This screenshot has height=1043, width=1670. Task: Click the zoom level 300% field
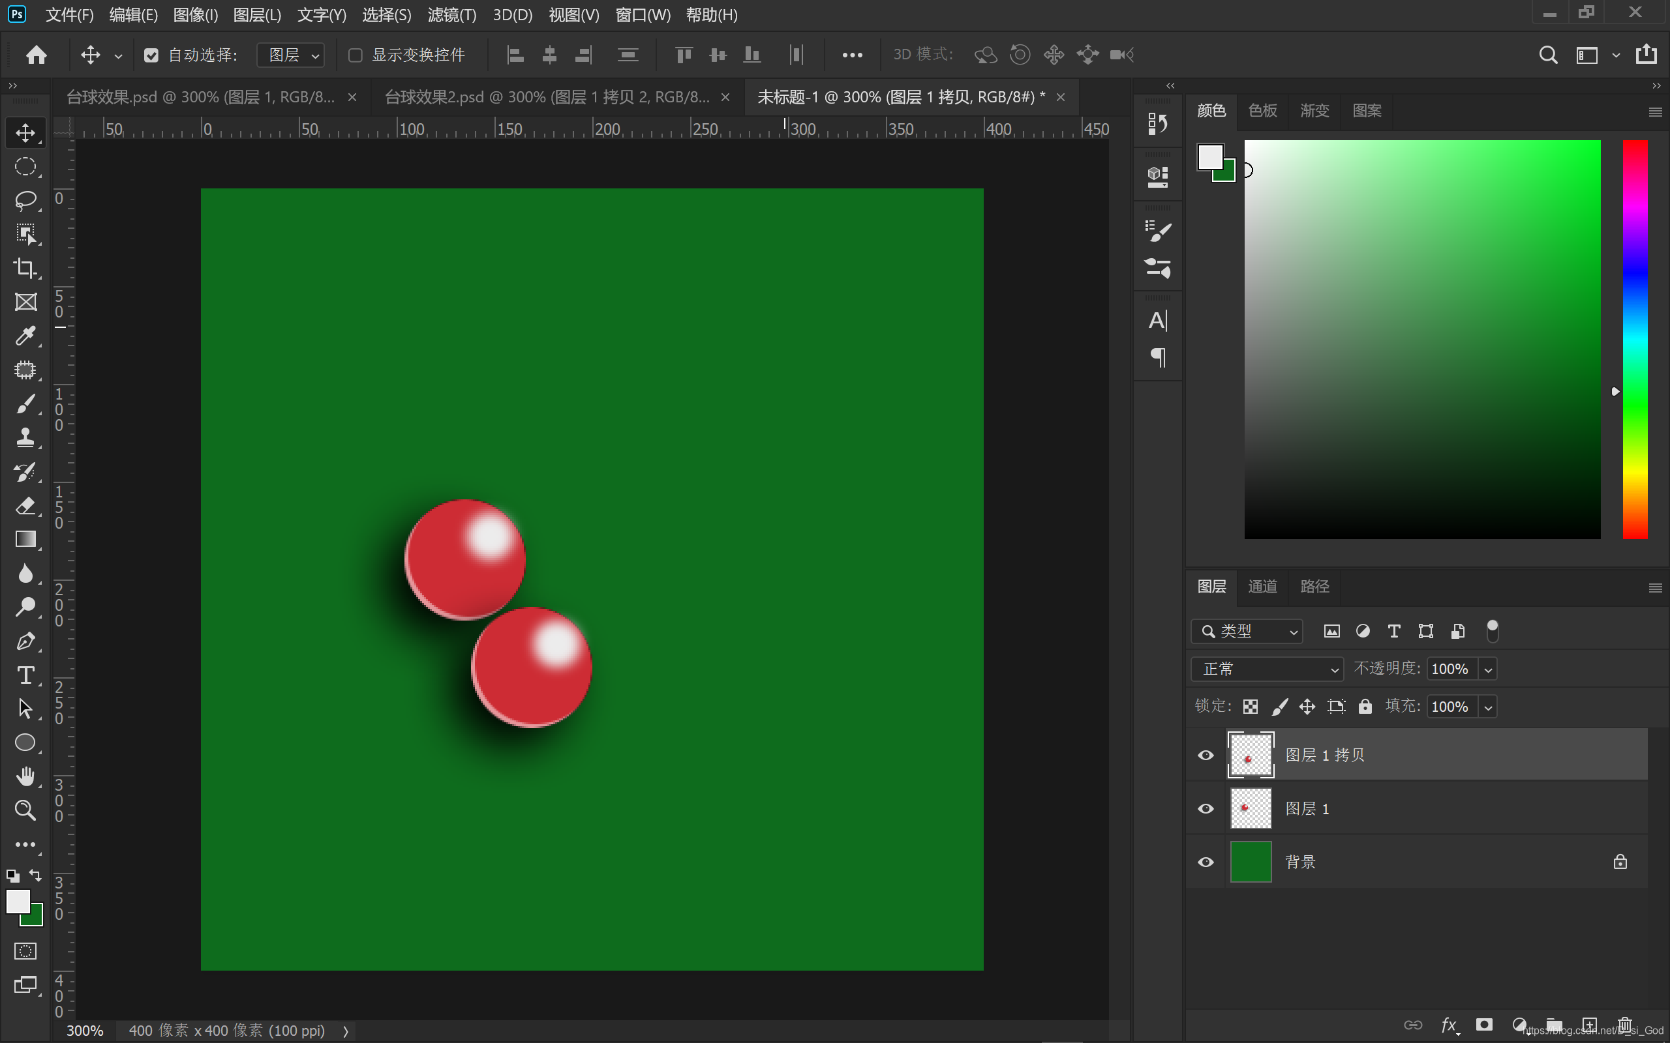pos(84,1030)
